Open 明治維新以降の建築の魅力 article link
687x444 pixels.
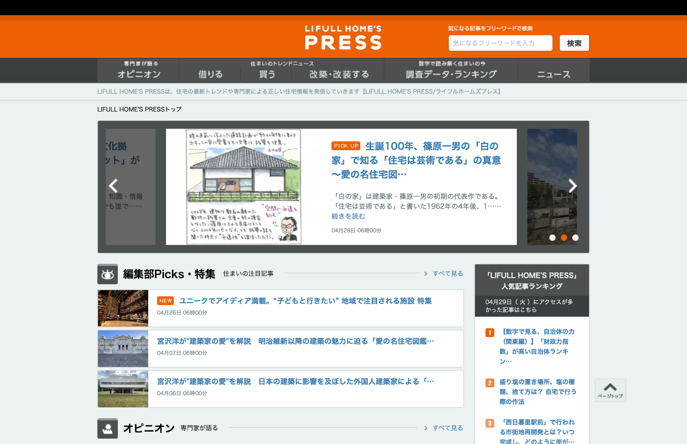295,341
